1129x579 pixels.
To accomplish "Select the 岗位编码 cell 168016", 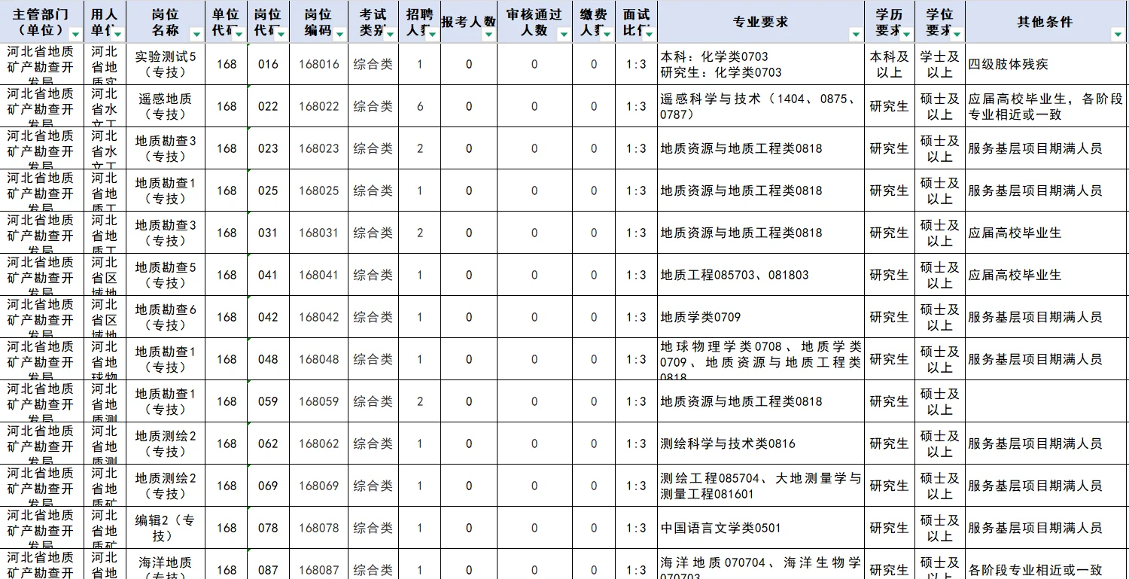I will 318,65.
